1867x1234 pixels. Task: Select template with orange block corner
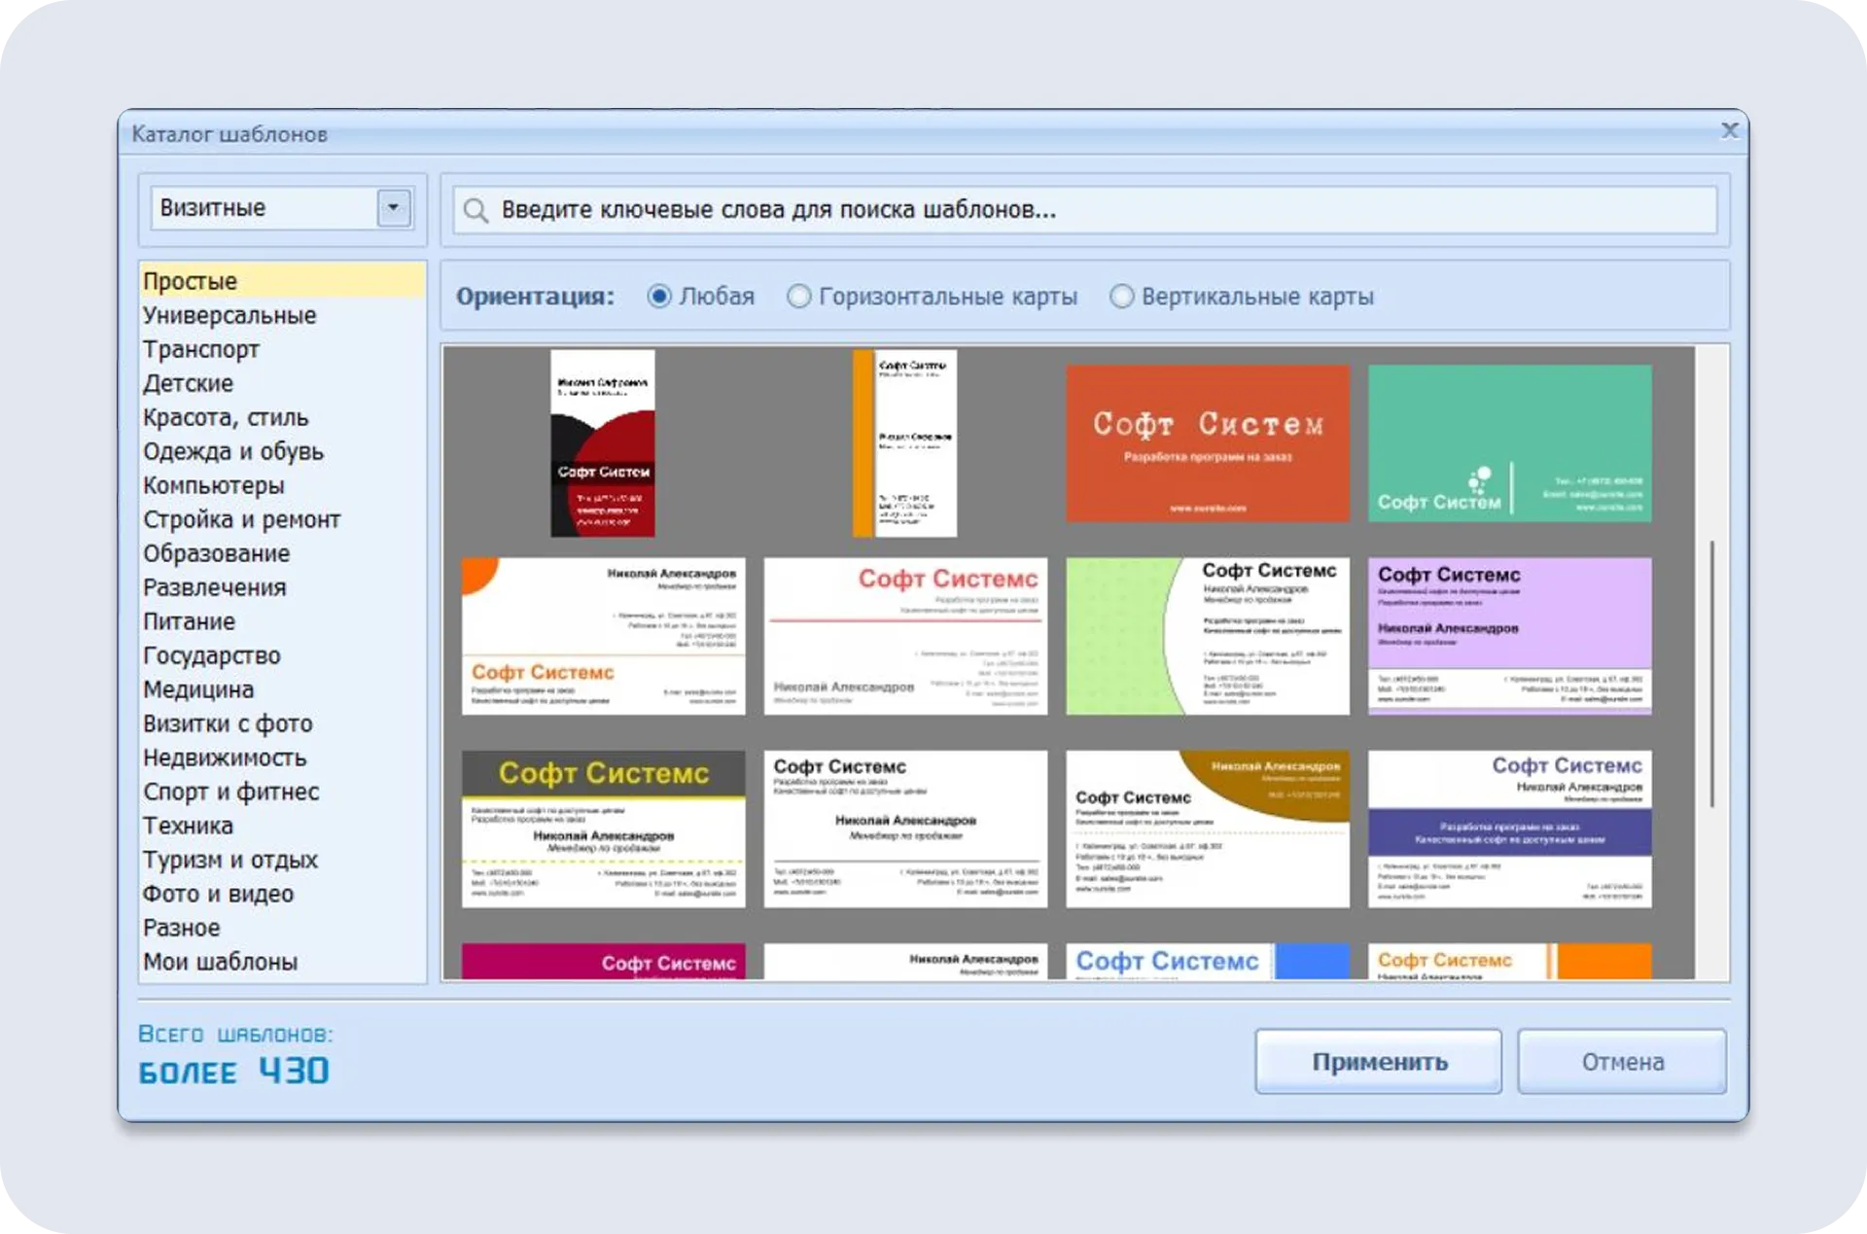pos(1510,961)
